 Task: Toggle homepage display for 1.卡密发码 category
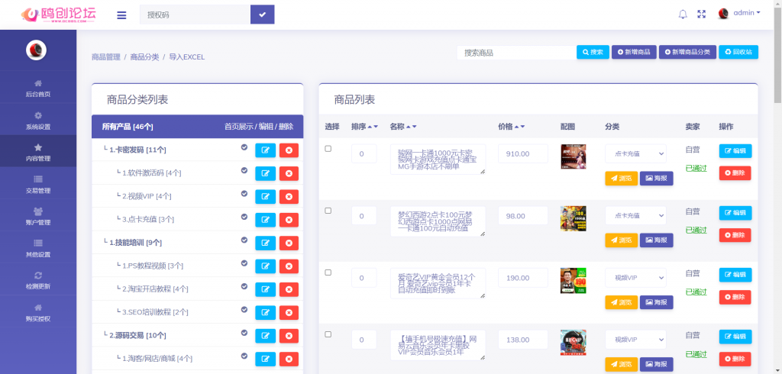coord(244,147)
